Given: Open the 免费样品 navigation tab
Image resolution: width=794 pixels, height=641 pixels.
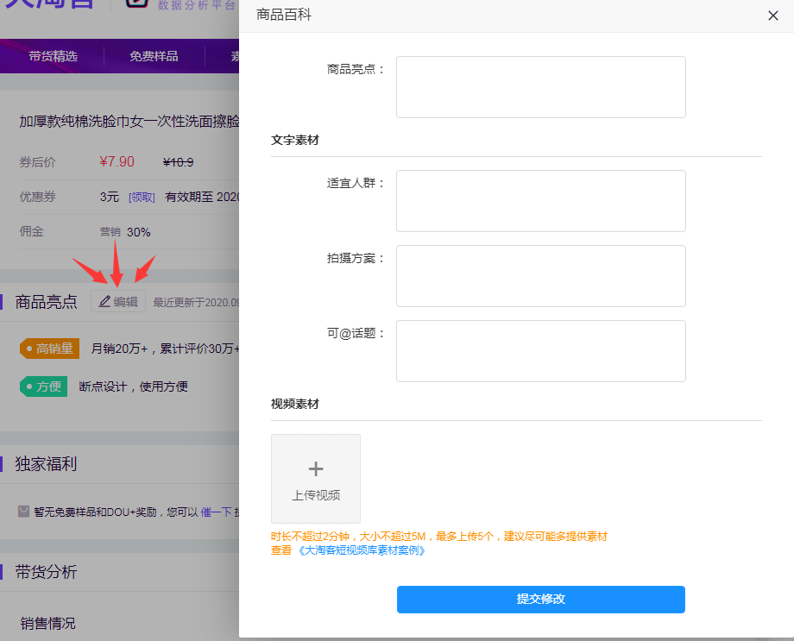Looking at the screenshot, I should pyautogui.click(x=154, y=56).
